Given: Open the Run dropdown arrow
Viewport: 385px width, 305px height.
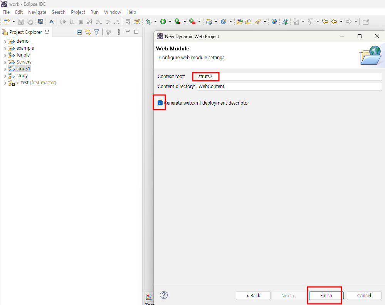Looking at the screenshot, I should coord(170,22).
